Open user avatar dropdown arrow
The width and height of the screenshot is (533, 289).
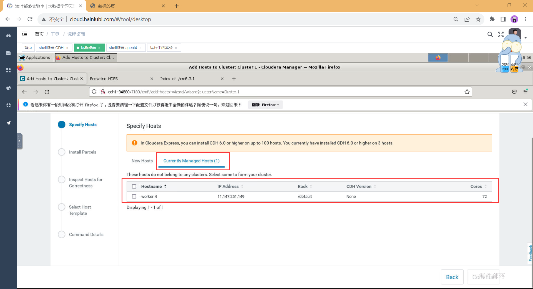pos(526,38)
